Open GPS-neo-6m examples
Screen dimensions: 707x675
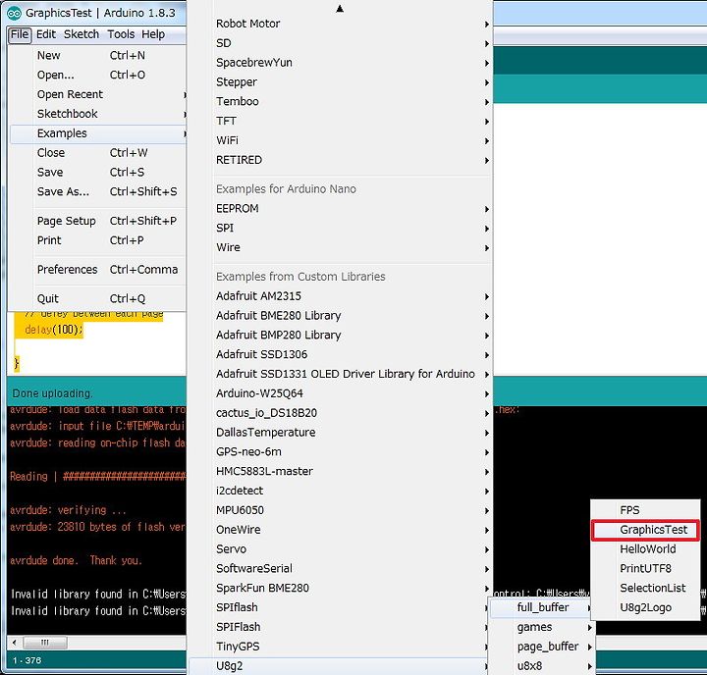coord(341,451)
